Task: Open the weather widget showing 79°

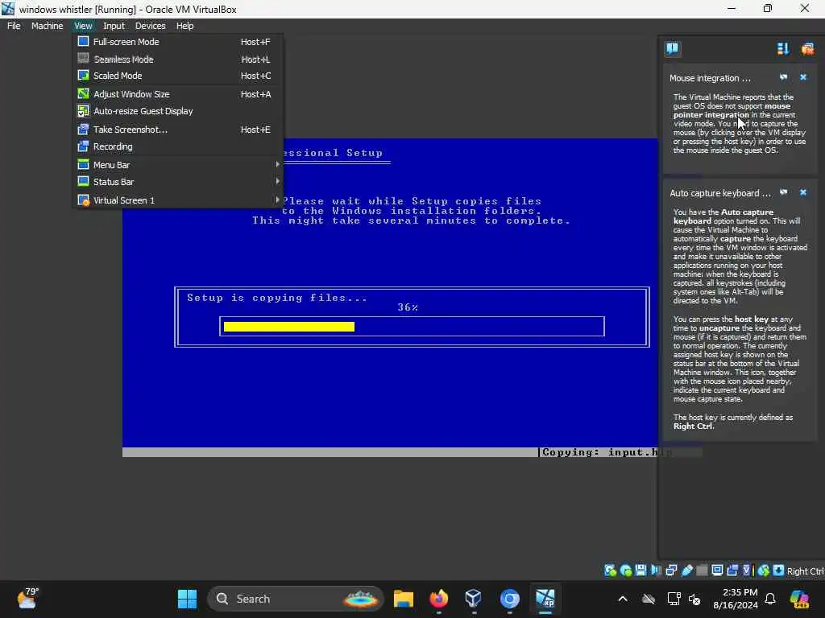Action: [27, 599]
